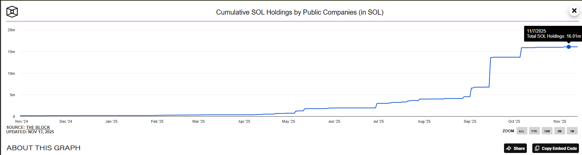Click the 15m y-axis label

pyautogui.click(x=12, y=52)
